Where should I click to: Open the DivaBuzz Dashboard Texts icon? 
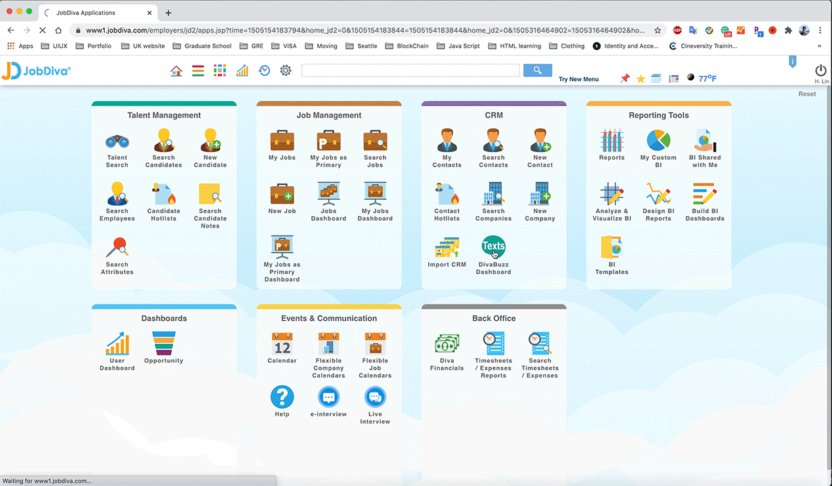(x=494, y=246)
